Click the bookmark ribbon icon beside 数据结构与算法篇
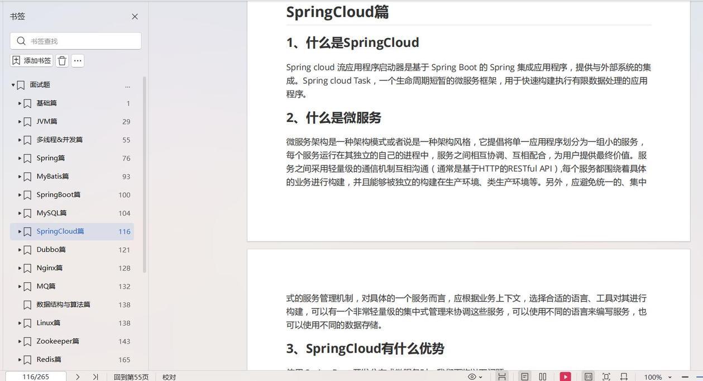 [27, 304]
